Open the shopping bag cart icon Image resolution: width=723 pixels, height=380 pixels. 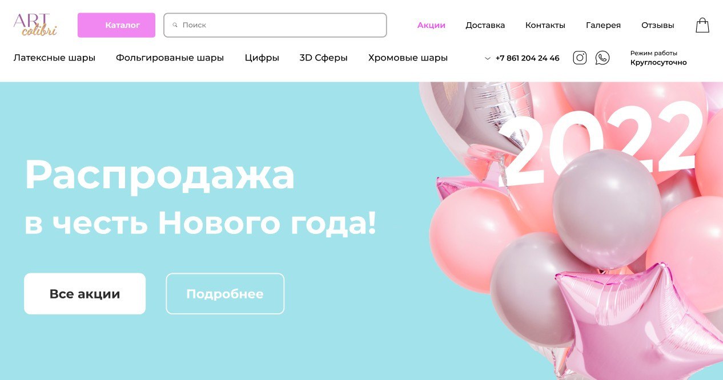tap(702, 25)
